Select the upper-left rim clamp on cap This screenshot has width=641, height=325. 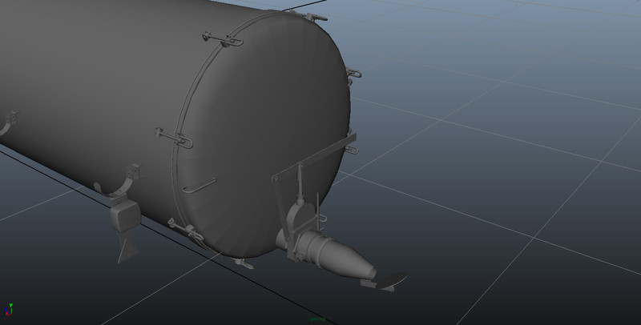[x=216, y=38]
